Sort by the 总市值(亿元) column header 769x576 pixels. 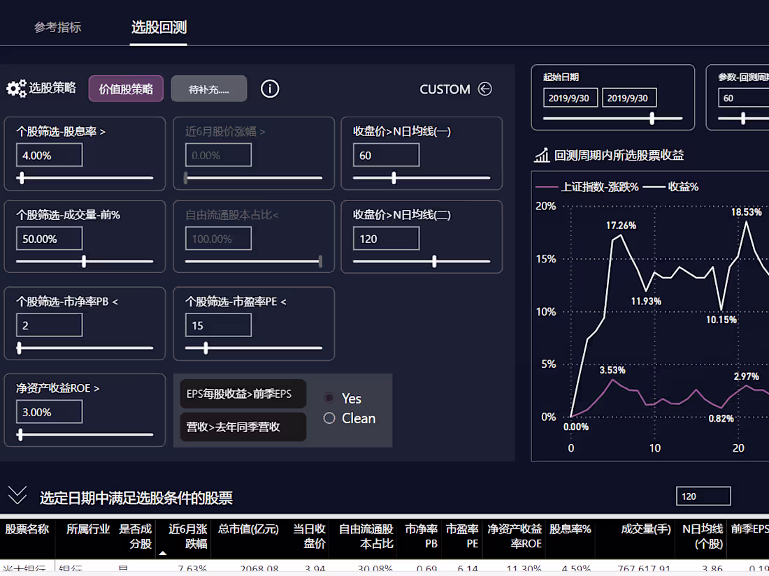(x=249, y=529)
